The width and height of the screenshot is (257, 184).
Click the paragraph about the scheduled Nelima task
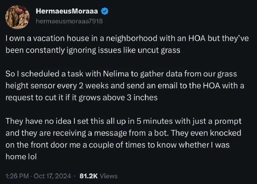point(125,86)
